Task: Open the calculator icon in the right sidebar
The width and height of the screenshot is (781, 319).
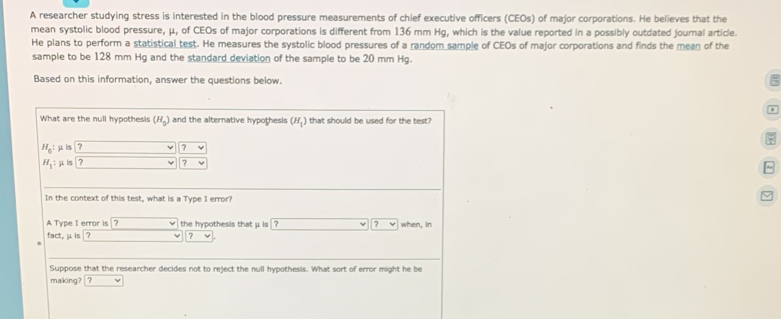Action: (771, 138)
